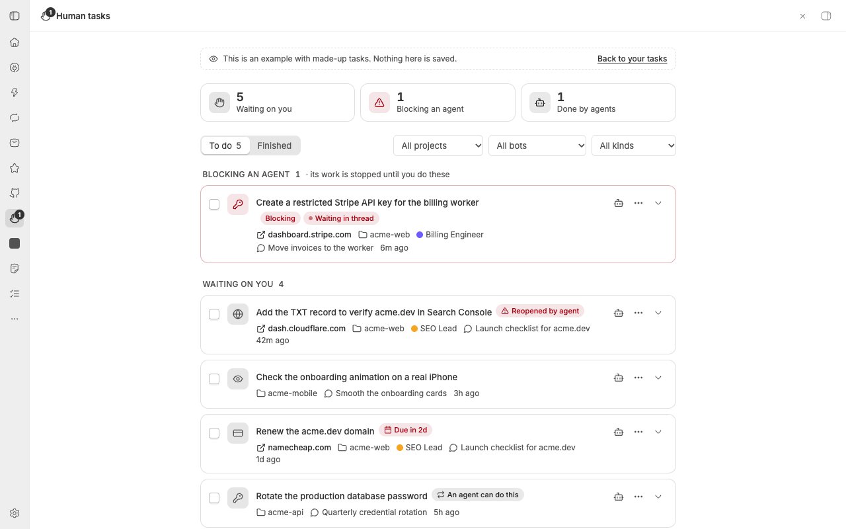Open the checklist icon in the sidebar
Image resolution: width=846 pixels, height=529 pixels.
point(15,294)
